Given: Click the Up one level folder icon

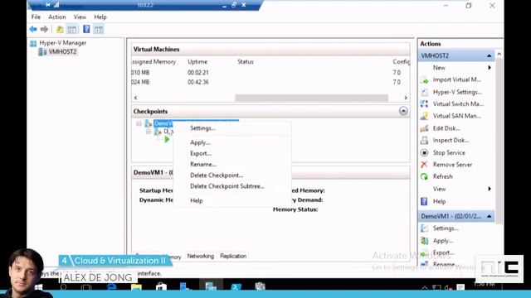Looking at the screenshot, I should point(60,30).
